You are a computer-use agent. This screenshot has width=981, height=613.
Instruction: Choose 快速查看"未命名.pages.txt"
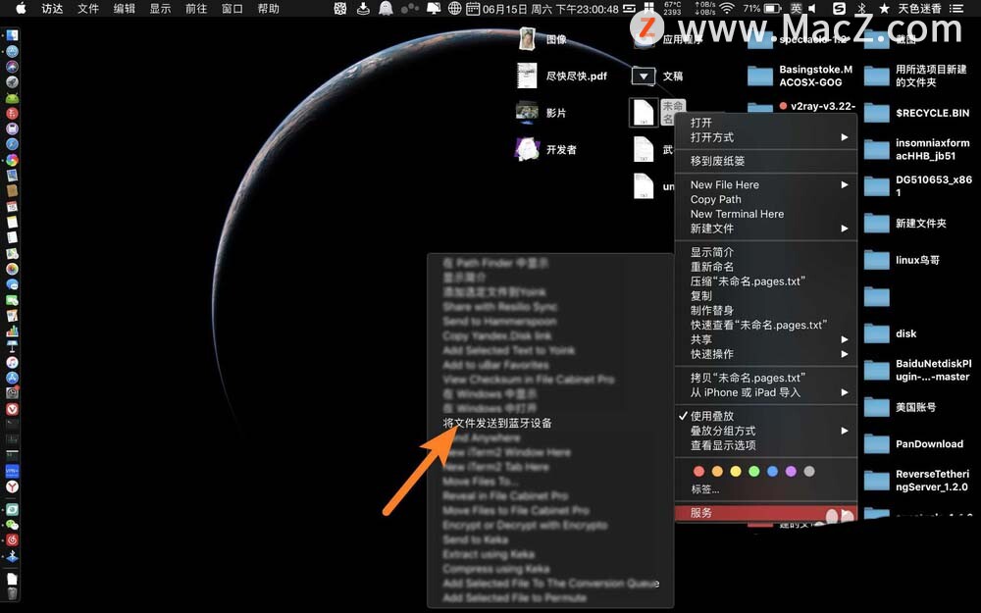(766, 325)
